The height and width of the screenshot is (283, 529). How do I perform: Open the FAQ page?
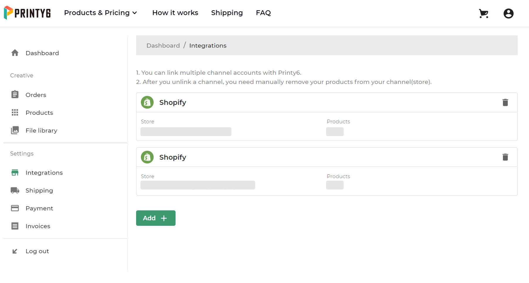[263, 13]
